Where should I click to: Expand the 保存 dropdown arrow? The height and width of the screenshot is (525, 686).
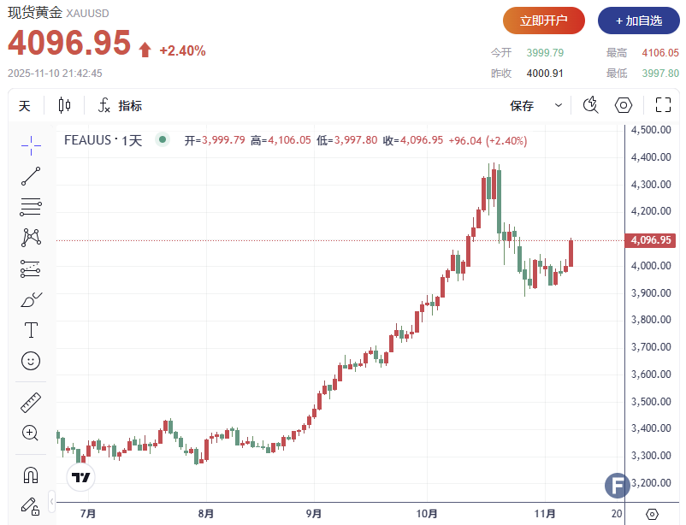[559, 106]
